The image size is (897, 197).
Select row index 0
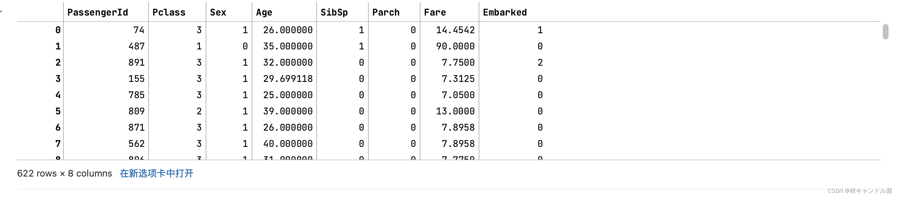pyautogui.click(x=58, y=30)
